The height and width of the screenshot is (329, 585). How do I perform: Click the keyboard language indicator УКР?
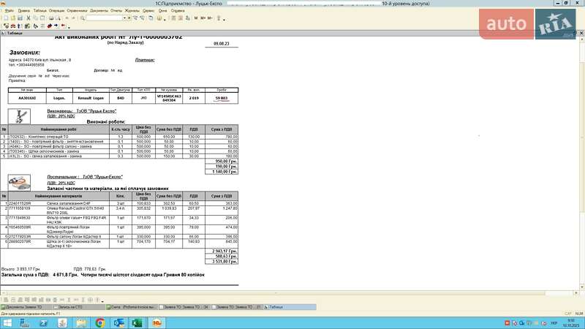(554, 322)
